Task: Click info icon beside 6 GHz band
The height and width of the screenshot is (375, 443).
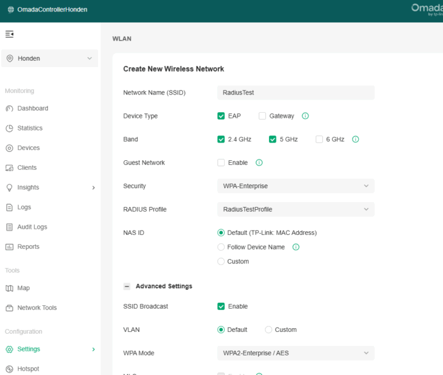Action: click(355, 139)
